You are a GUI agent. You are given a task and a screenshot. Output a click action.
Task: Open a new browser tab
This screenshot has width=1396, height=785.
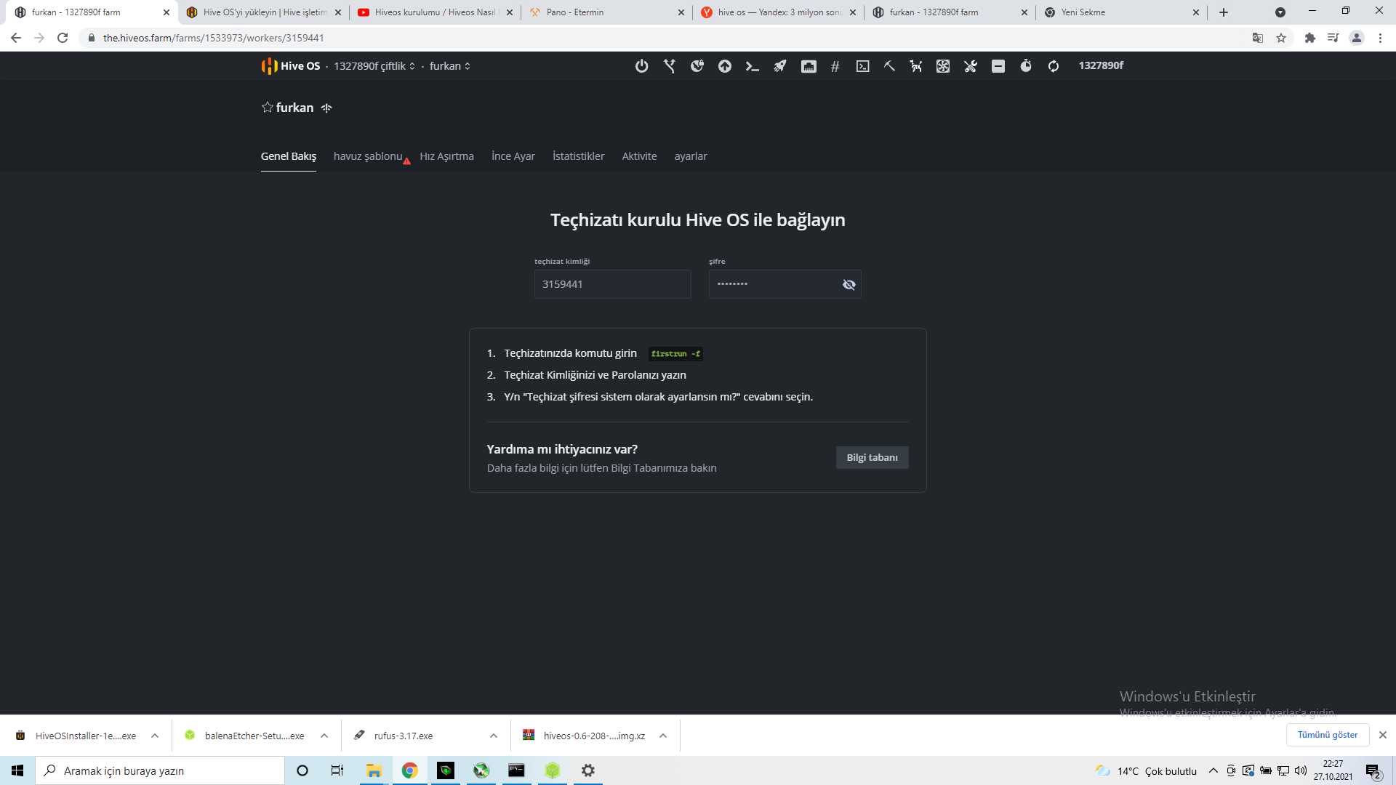tap(1224, 12)
